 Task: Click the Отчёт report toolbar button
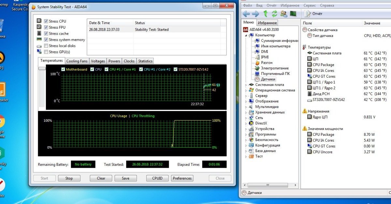pyautogui.click(x=313, y=14)
